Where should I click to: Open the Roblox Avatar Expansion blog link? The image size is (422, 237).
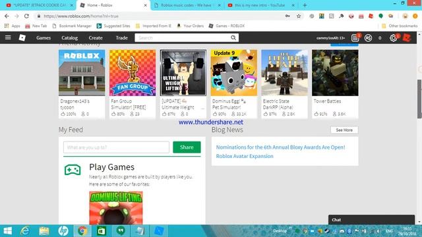tap(245, 156)
